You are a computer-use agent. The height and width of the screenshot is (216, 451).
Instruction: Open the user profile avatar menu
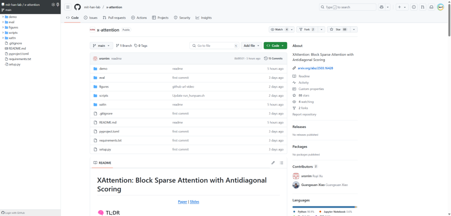[441, 7]
